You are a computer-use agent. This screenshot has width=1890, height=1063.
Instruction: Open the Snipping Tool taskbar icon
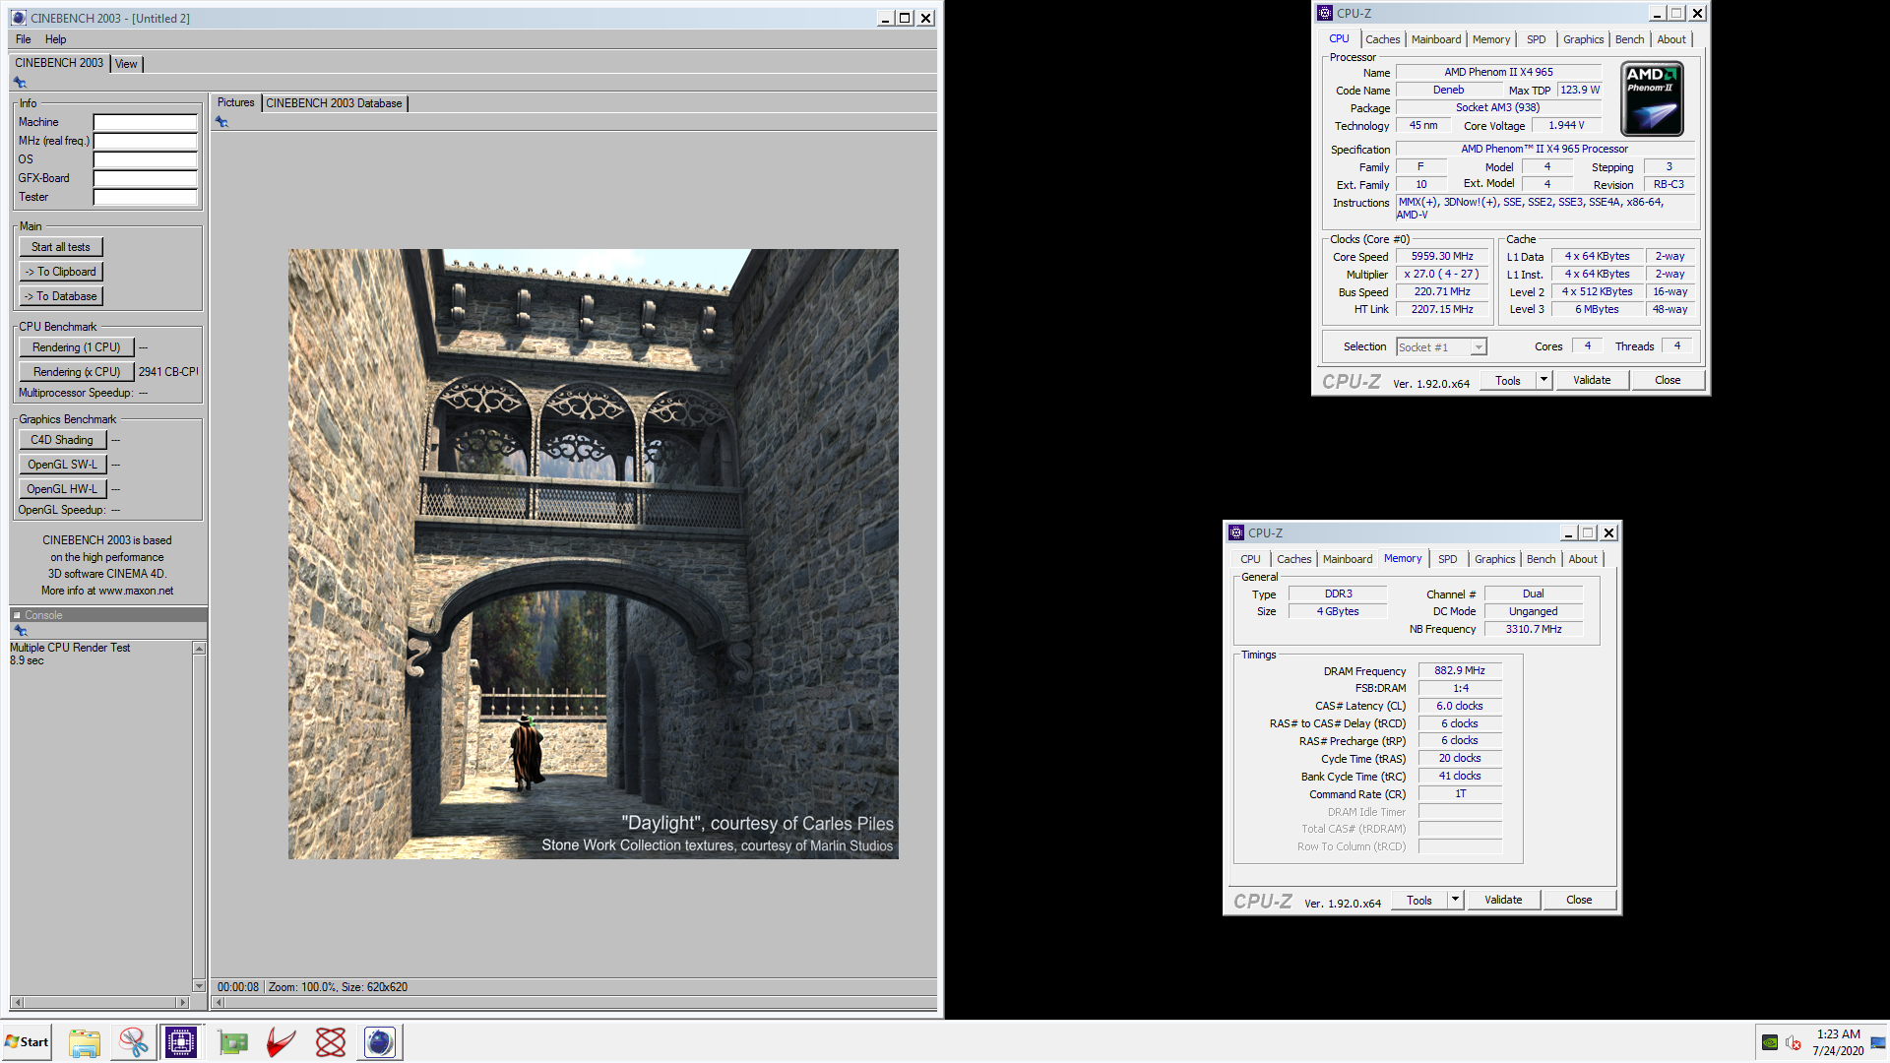click(133, 1042)
